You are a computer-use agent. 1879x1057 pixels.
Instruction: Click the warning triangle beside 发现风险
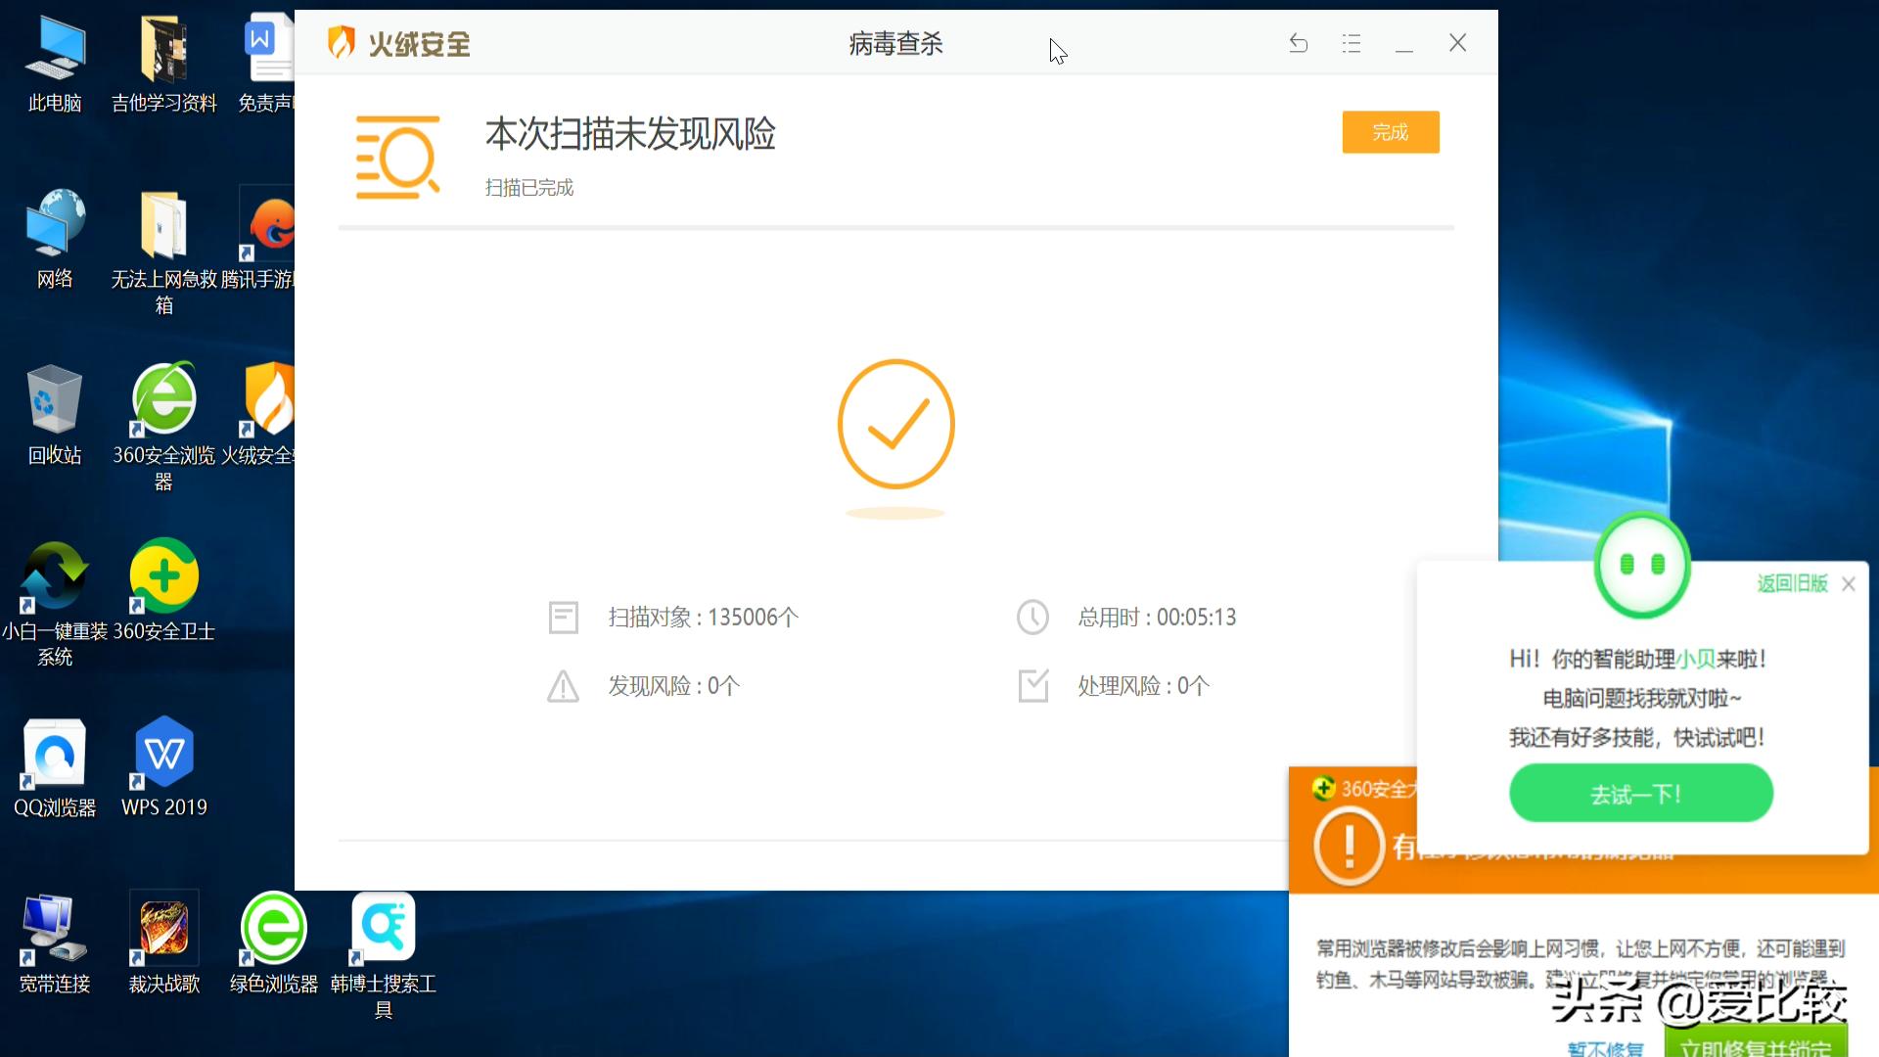563,686
